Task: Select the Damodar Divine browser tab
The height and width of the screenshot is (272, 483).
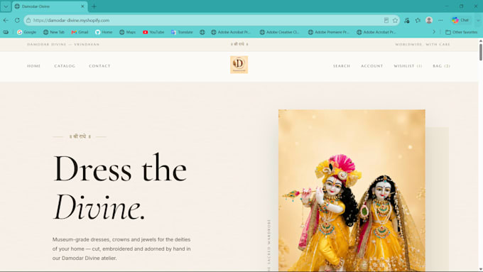Action: pos(50,6)
